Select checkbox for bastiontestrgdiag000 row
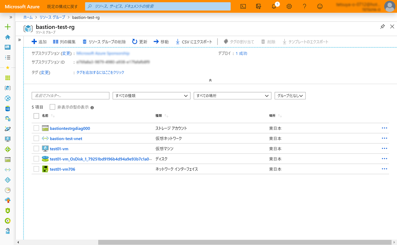This screenshot has width=397, height=245. click(x=36, y=128)
